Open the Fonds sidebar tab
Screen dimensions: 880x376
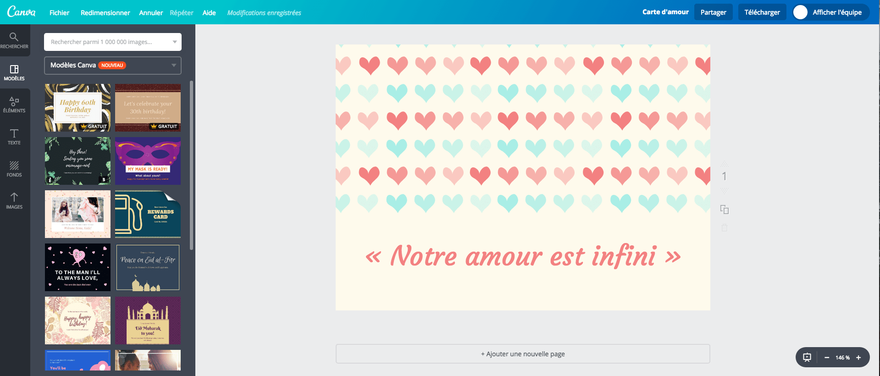[x=14, y=169]
